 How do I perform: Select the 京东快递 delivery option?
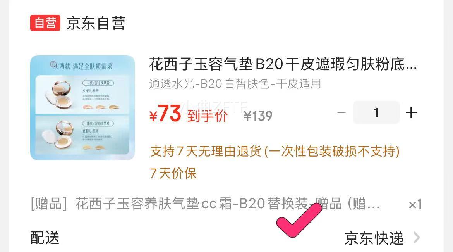pos(374,238)
